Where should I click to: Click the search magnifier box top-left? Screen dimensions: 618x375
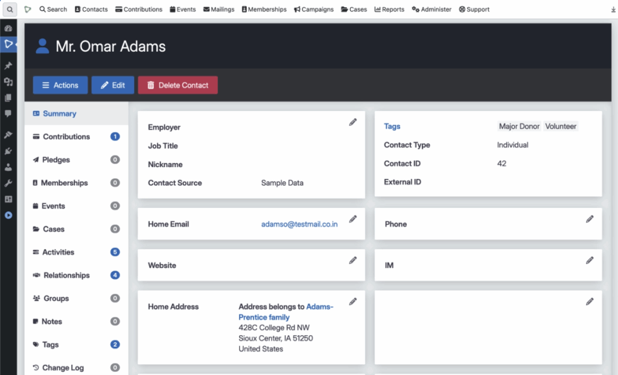(x=10, y=10)
